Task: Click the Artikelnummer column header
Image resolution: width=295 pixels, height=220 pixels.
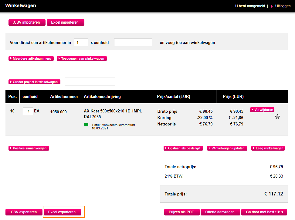Action: coord(64,97)
